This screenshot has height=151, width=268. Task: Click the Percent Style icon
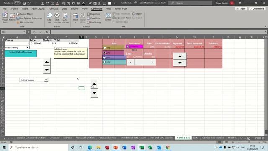(x=69, y=3)
